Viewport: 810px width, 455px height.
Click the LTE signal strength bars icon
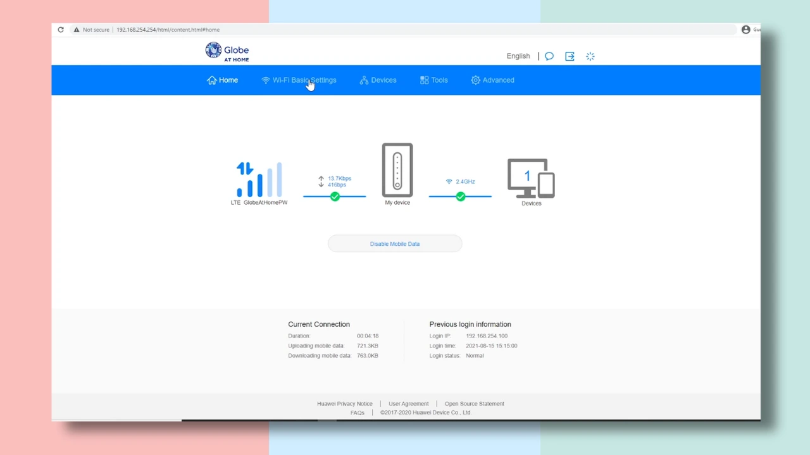259,180
